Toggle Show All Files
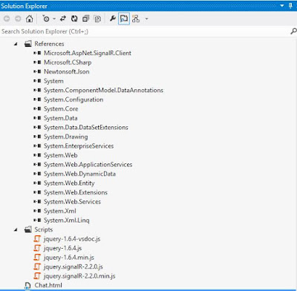This screenshot has width=297, height=291. click(x=97, y=19)
